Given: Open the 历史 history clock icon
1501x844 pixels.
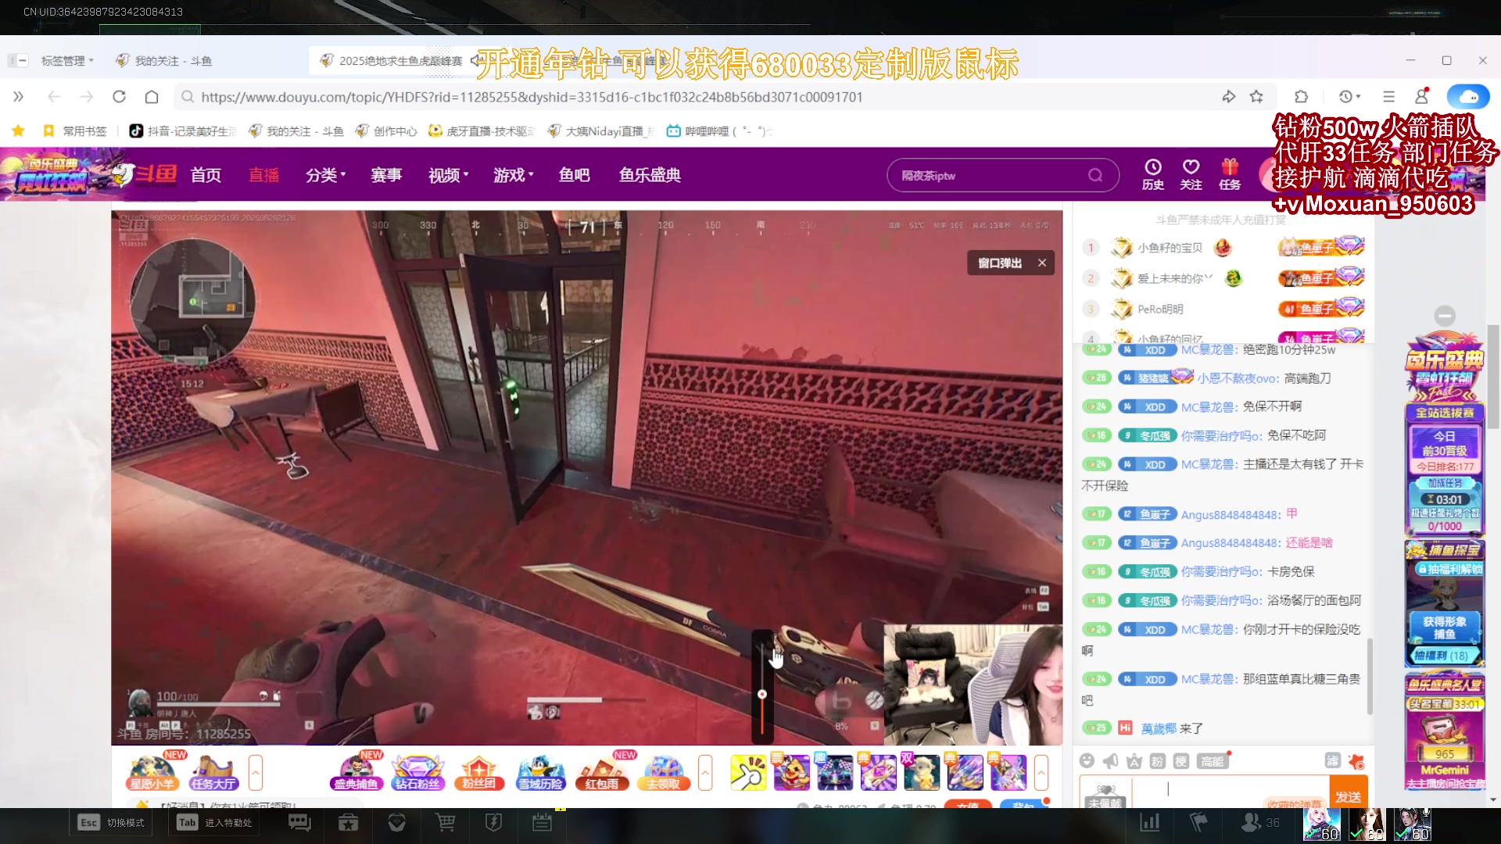Looking at the screenshot, I should 1152,174.
